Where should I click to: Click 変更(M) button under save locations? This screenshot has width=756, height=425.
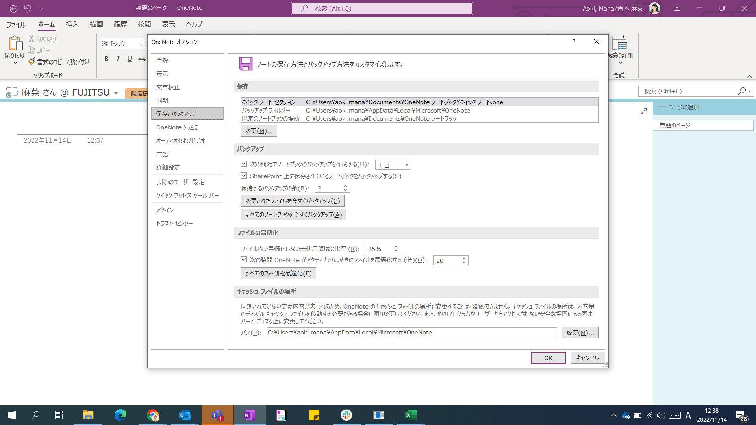259,131
